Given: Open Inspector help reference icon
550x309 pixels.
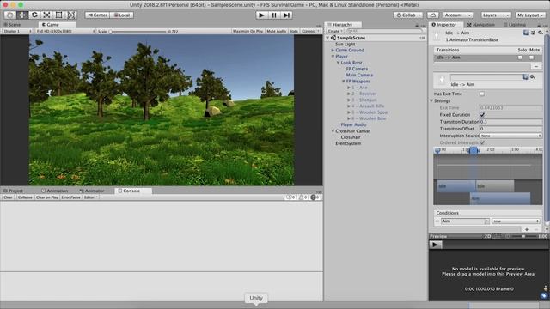Looking at the screenshot, I should (x=526, y=33).
